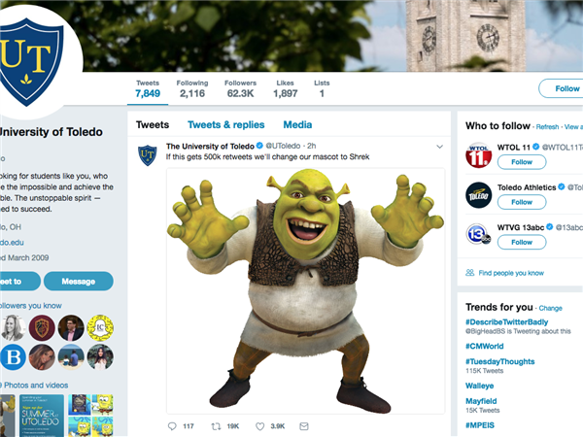The width and height of the screenshot is (583, 437).
Task: Click the UT shield avatar beside the tweet
Action: tap(148, 154)
